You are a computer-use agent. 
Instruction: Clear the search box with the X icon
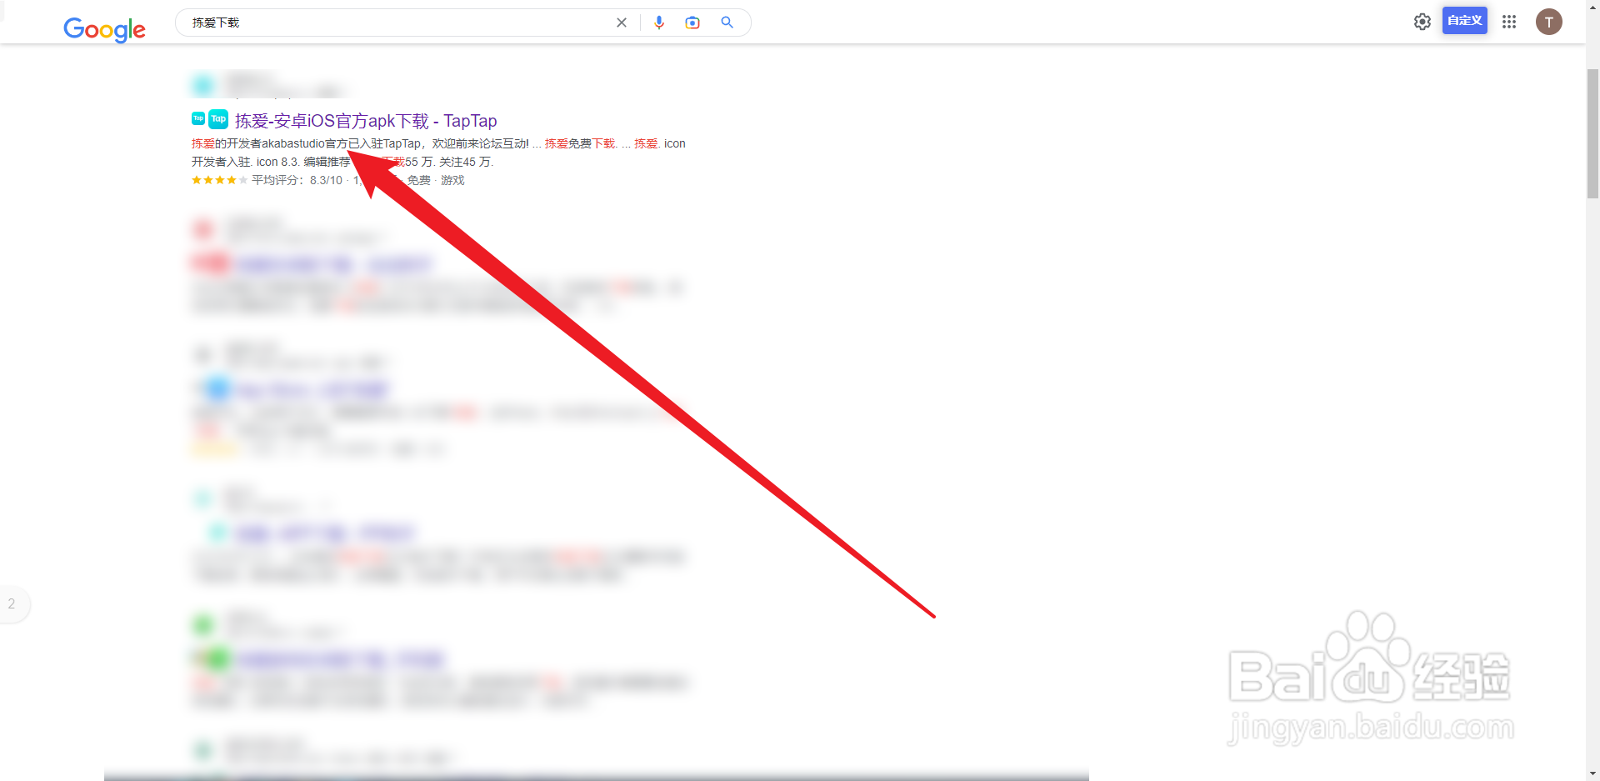(x=622, y=23)
